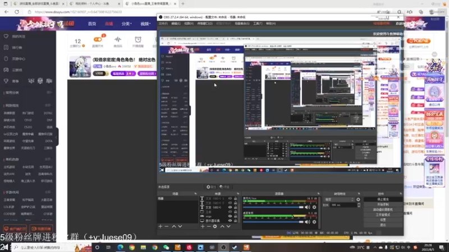Screen dimensions: 449x252
Task: Click 退出 button in OBS controls
Action: point(383,225)
